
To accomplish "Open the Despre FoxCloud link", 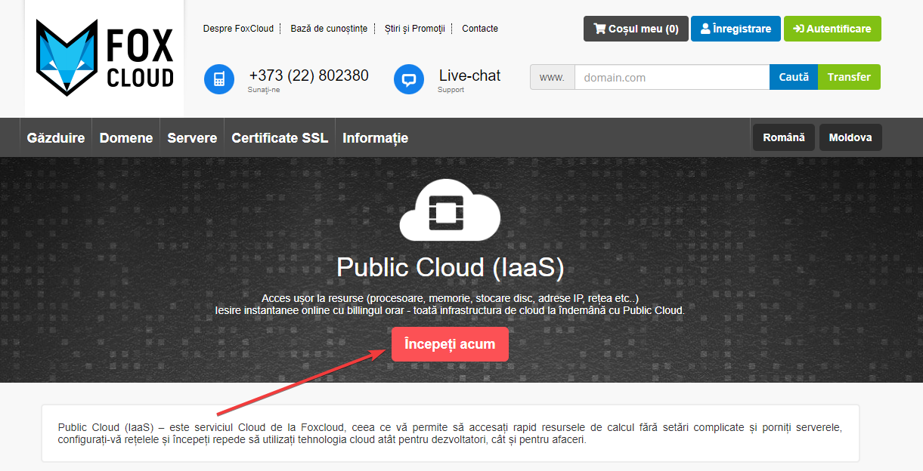I will tap(238, 29).
